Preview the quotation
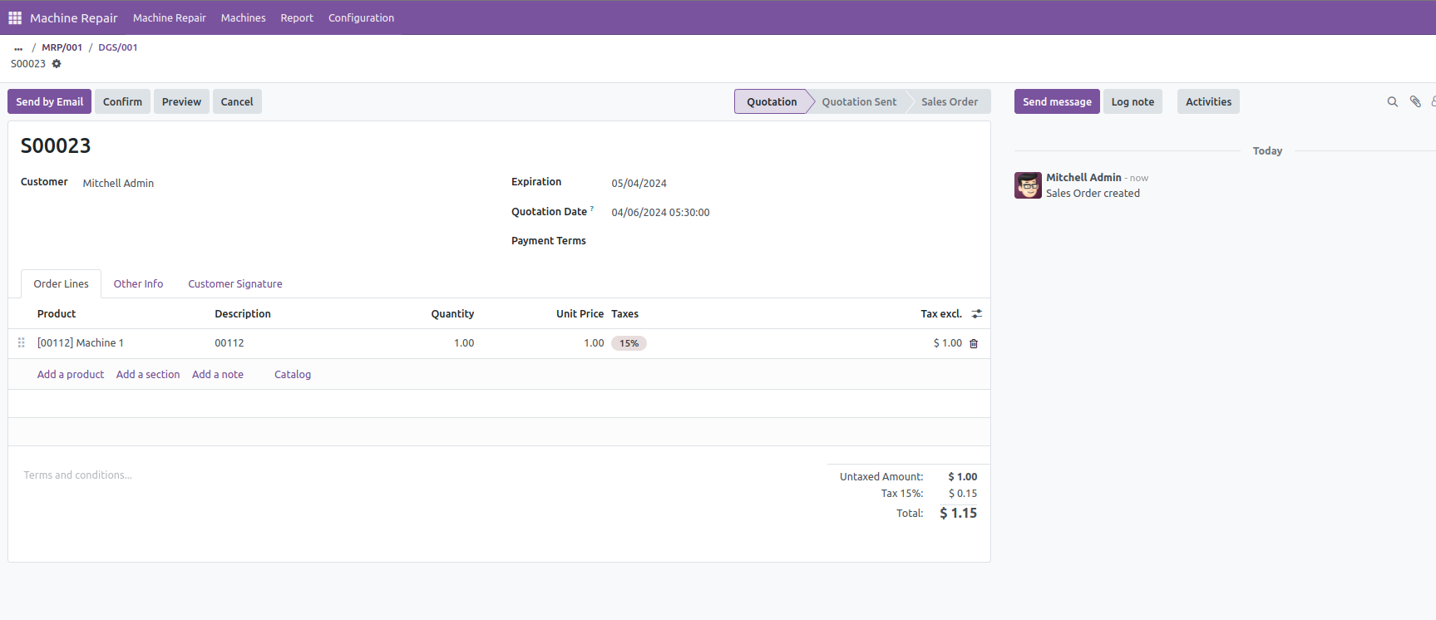This screenshot has width=1436, height=620. click(x=181, y=101)
